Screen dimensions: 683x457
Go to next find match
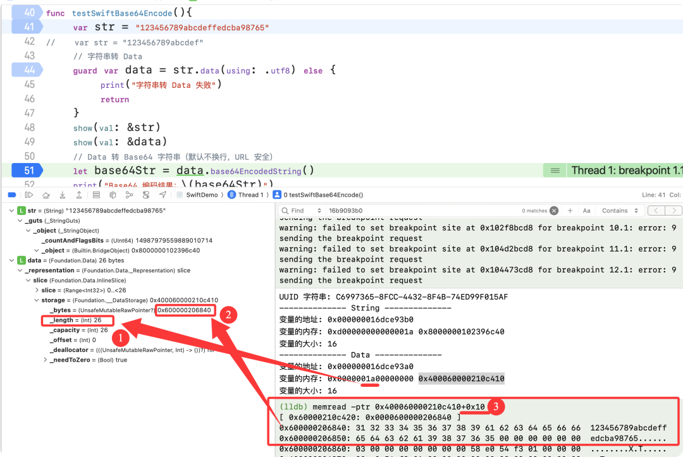674,210
